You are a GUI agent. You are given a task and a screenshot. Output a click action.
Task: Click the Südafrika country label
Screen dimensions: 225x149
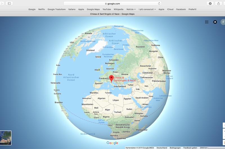(x=121, y=138)
